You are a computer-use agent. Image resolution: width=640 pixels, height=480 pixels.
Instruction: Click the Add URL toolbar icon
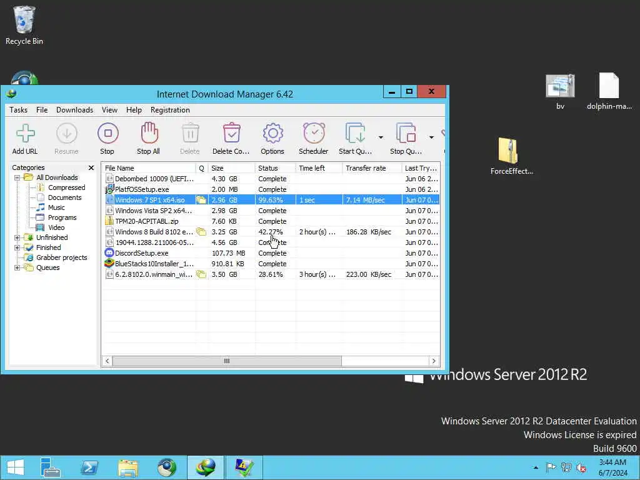coord(25,139)
